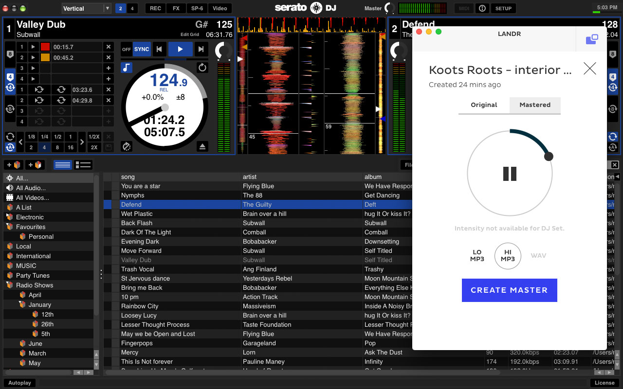This screenshot has height=389, width=623.
Task: Enable SYNC on deck 1
Action: 142,49
